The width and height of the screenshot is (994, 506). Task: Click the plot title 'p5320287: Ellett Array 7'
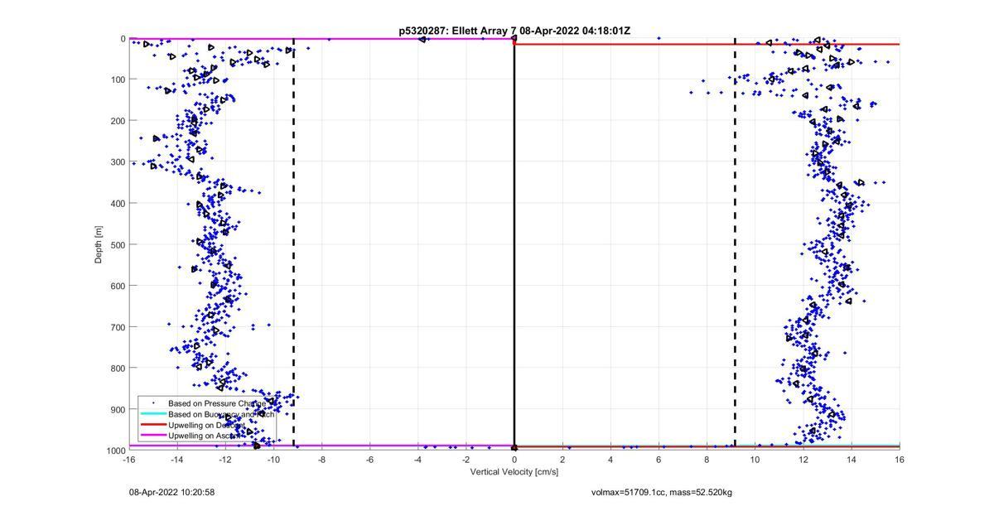(x=458, y=31)
